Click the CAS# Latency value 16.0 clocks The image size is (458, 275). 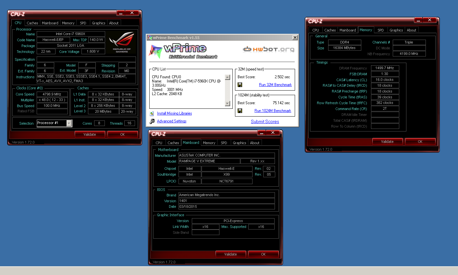(385, 80)
